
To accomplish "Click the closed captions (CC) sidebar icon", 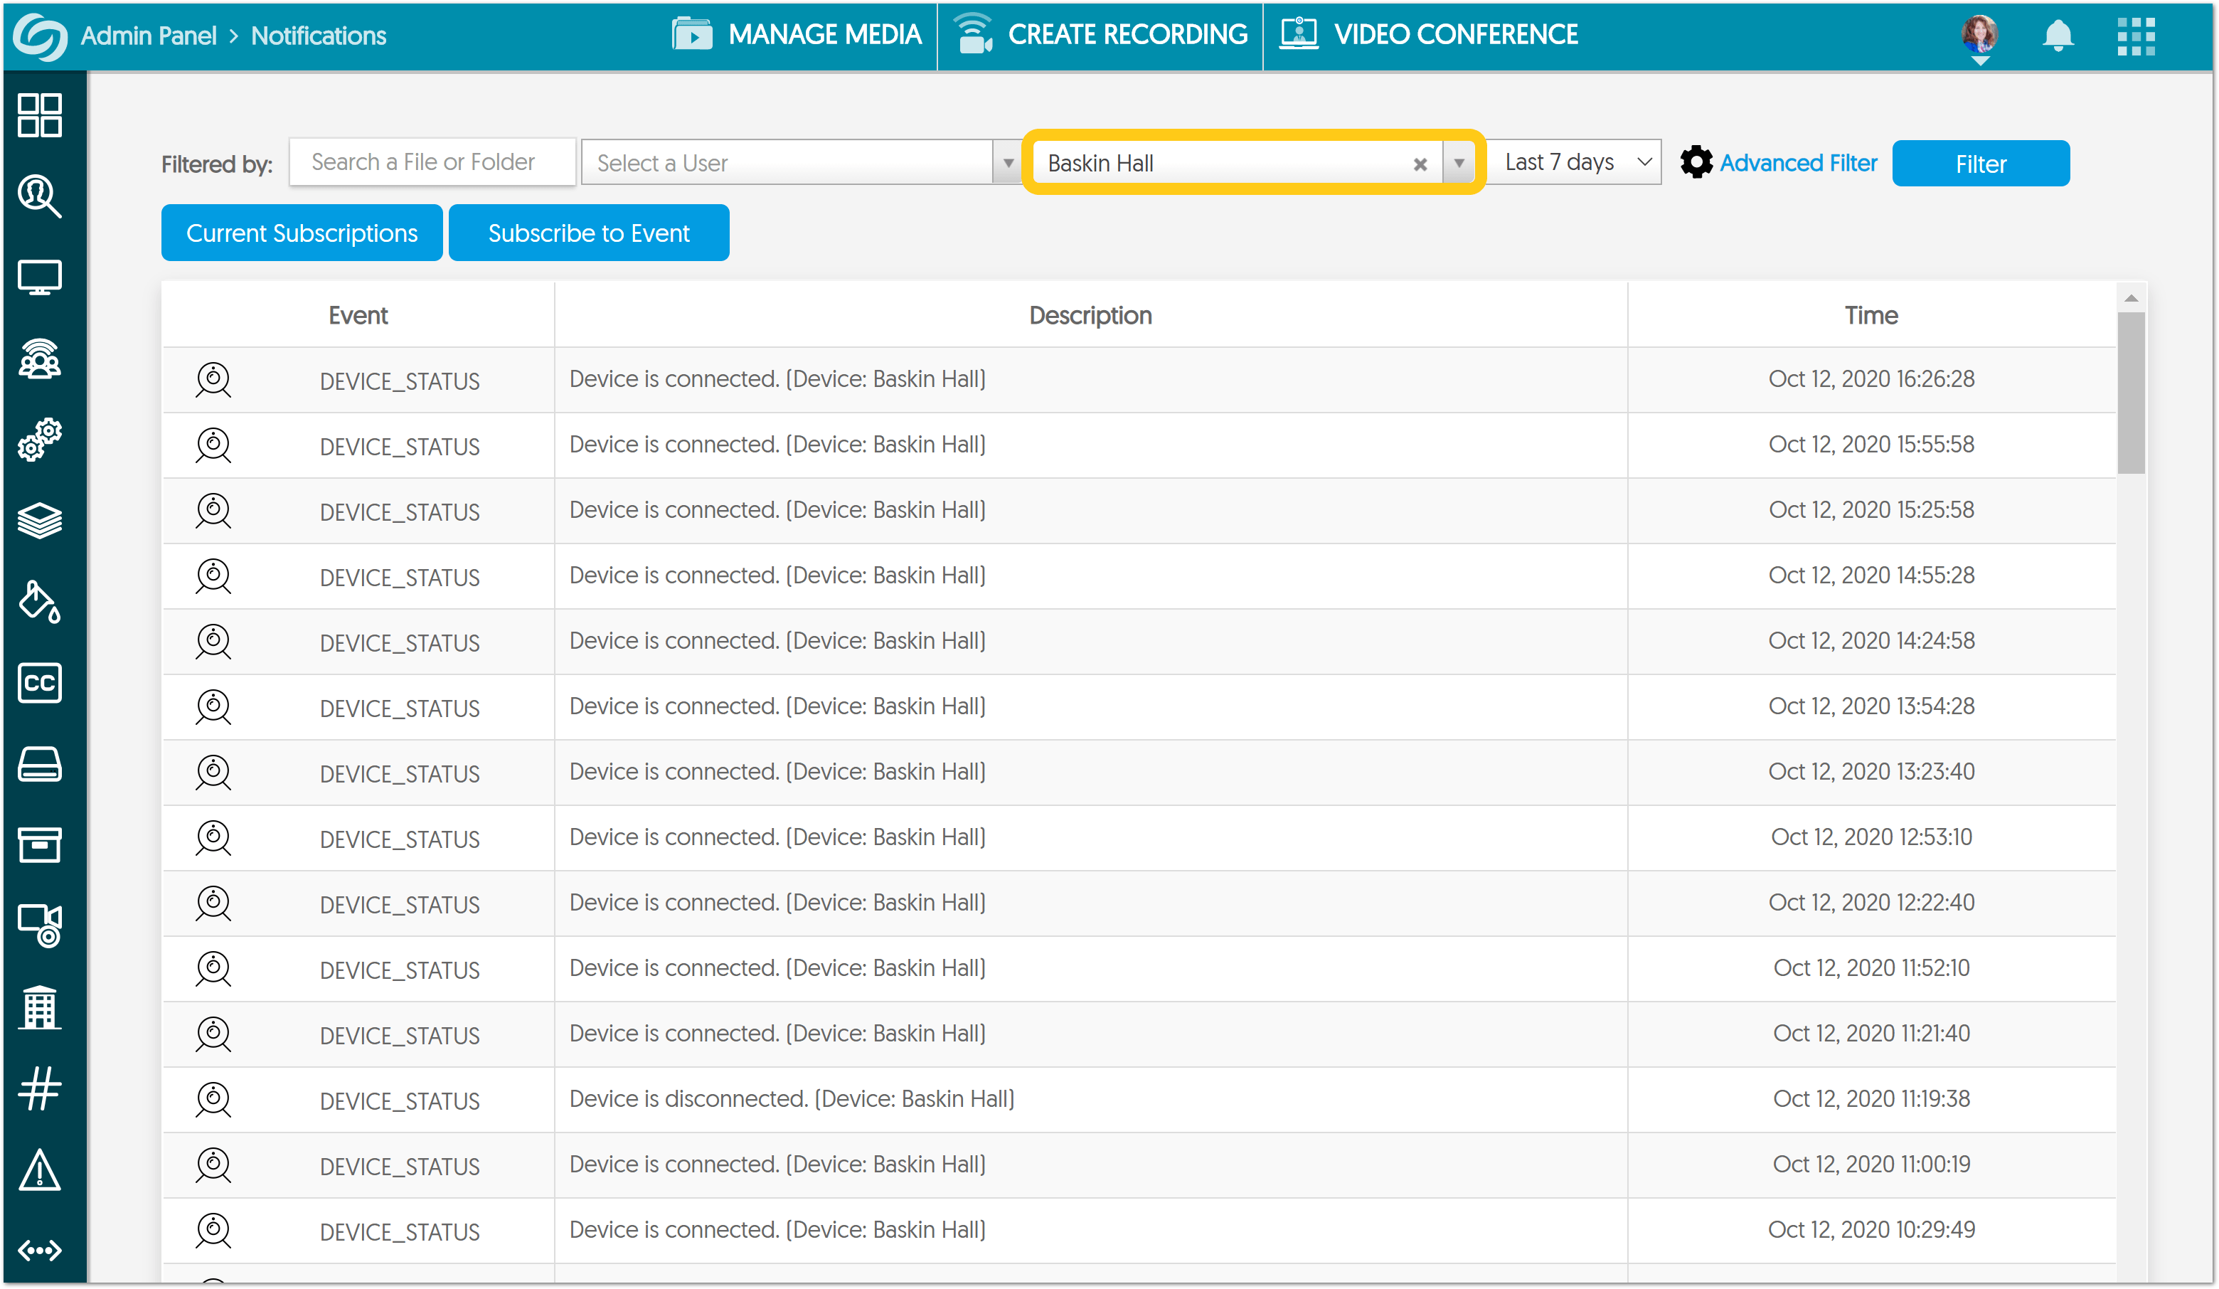I will (x=40, y=683).
